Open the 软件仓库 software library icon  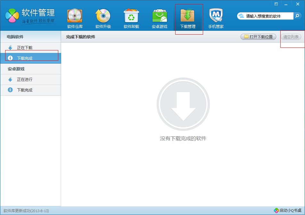(75, 16)
